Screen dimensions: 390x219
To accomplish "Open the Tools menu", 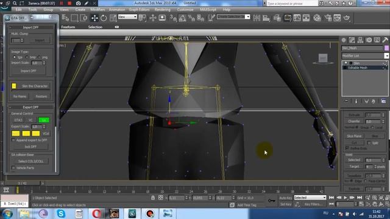I will [32, 10].
